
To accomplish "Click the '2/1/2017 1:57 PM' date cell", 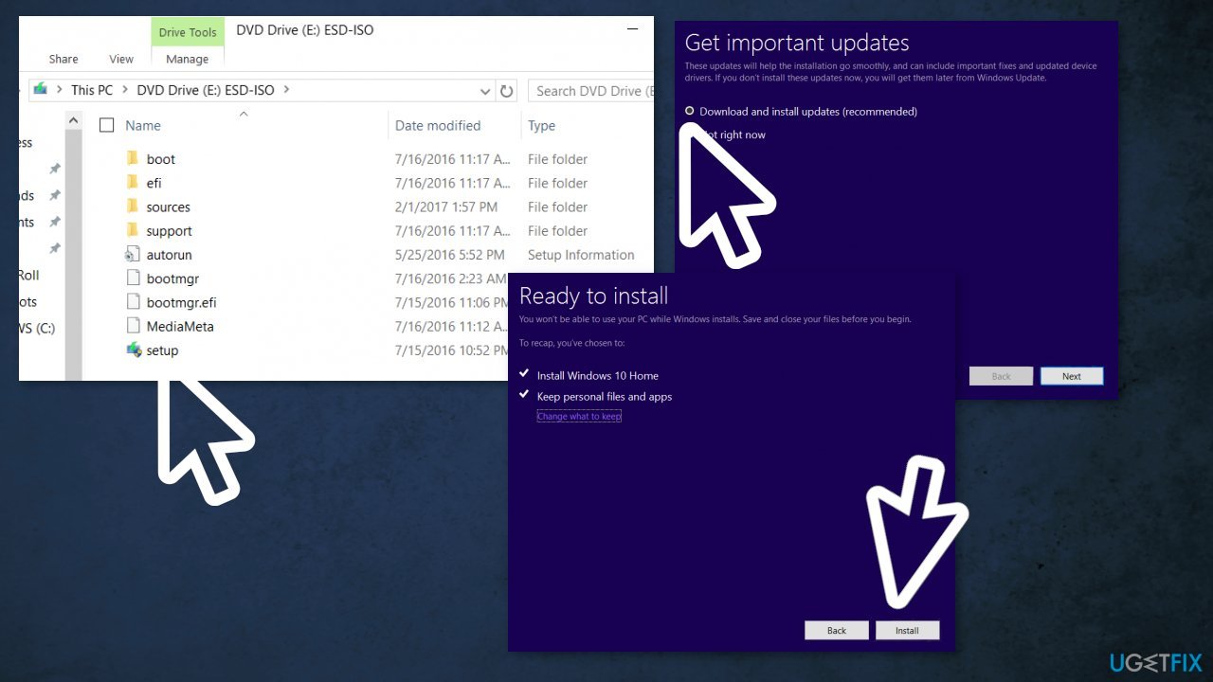I will coord(446,206).
